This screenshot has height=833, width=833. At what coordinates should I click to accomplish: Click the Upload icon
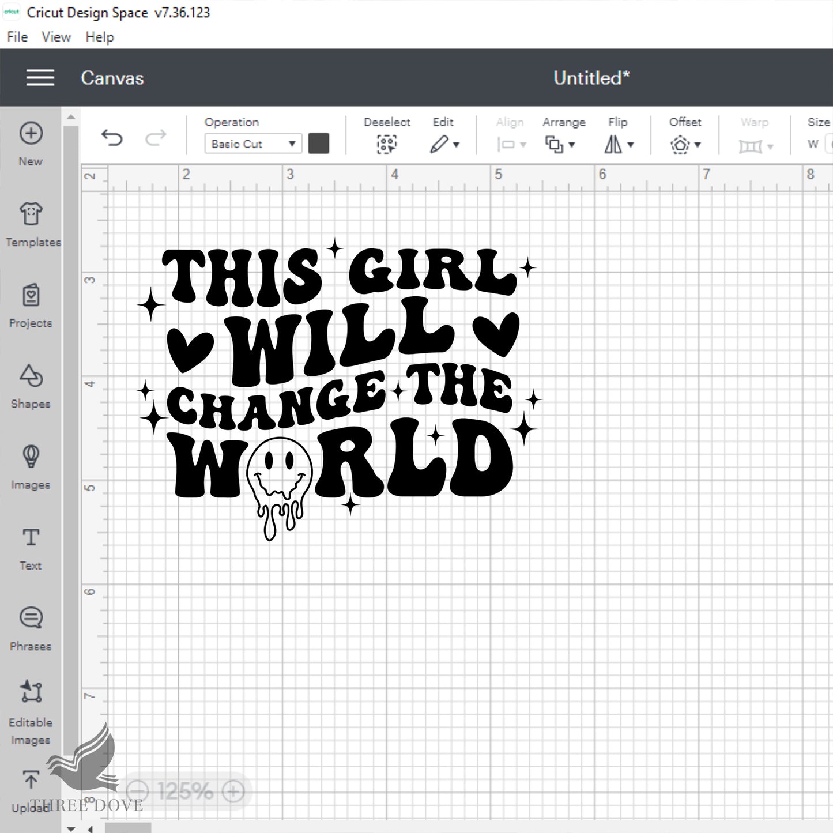[x=31, y=781]
